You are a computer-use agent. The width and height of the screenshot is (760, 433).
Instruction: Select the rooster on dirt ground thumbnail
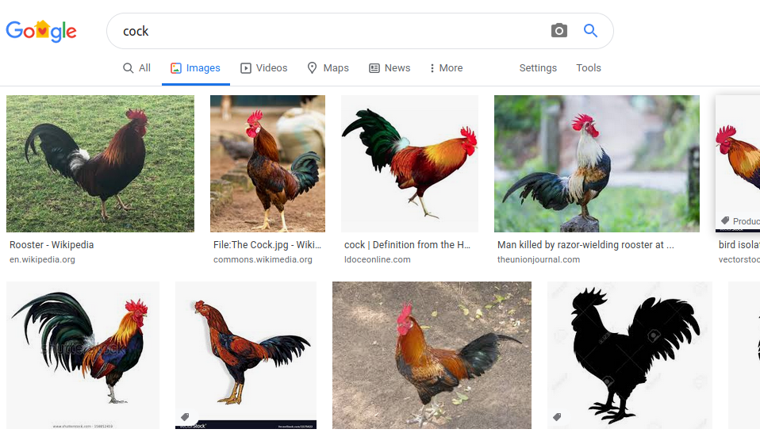pos(432,354)
